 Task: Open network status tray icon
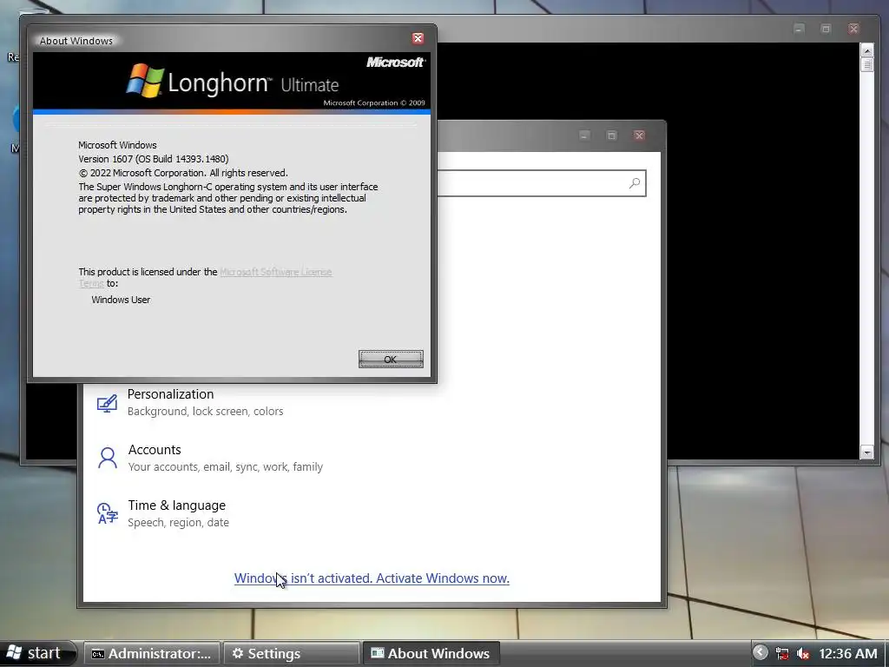click(x=782, y=654)
